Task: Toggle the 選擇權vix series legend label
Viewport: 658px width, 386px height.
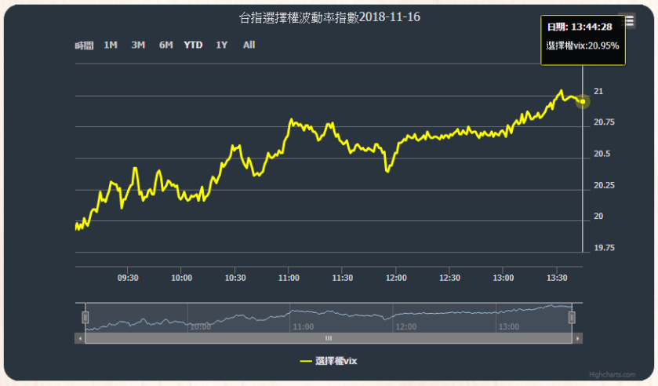Action: [x=336, y=361]
